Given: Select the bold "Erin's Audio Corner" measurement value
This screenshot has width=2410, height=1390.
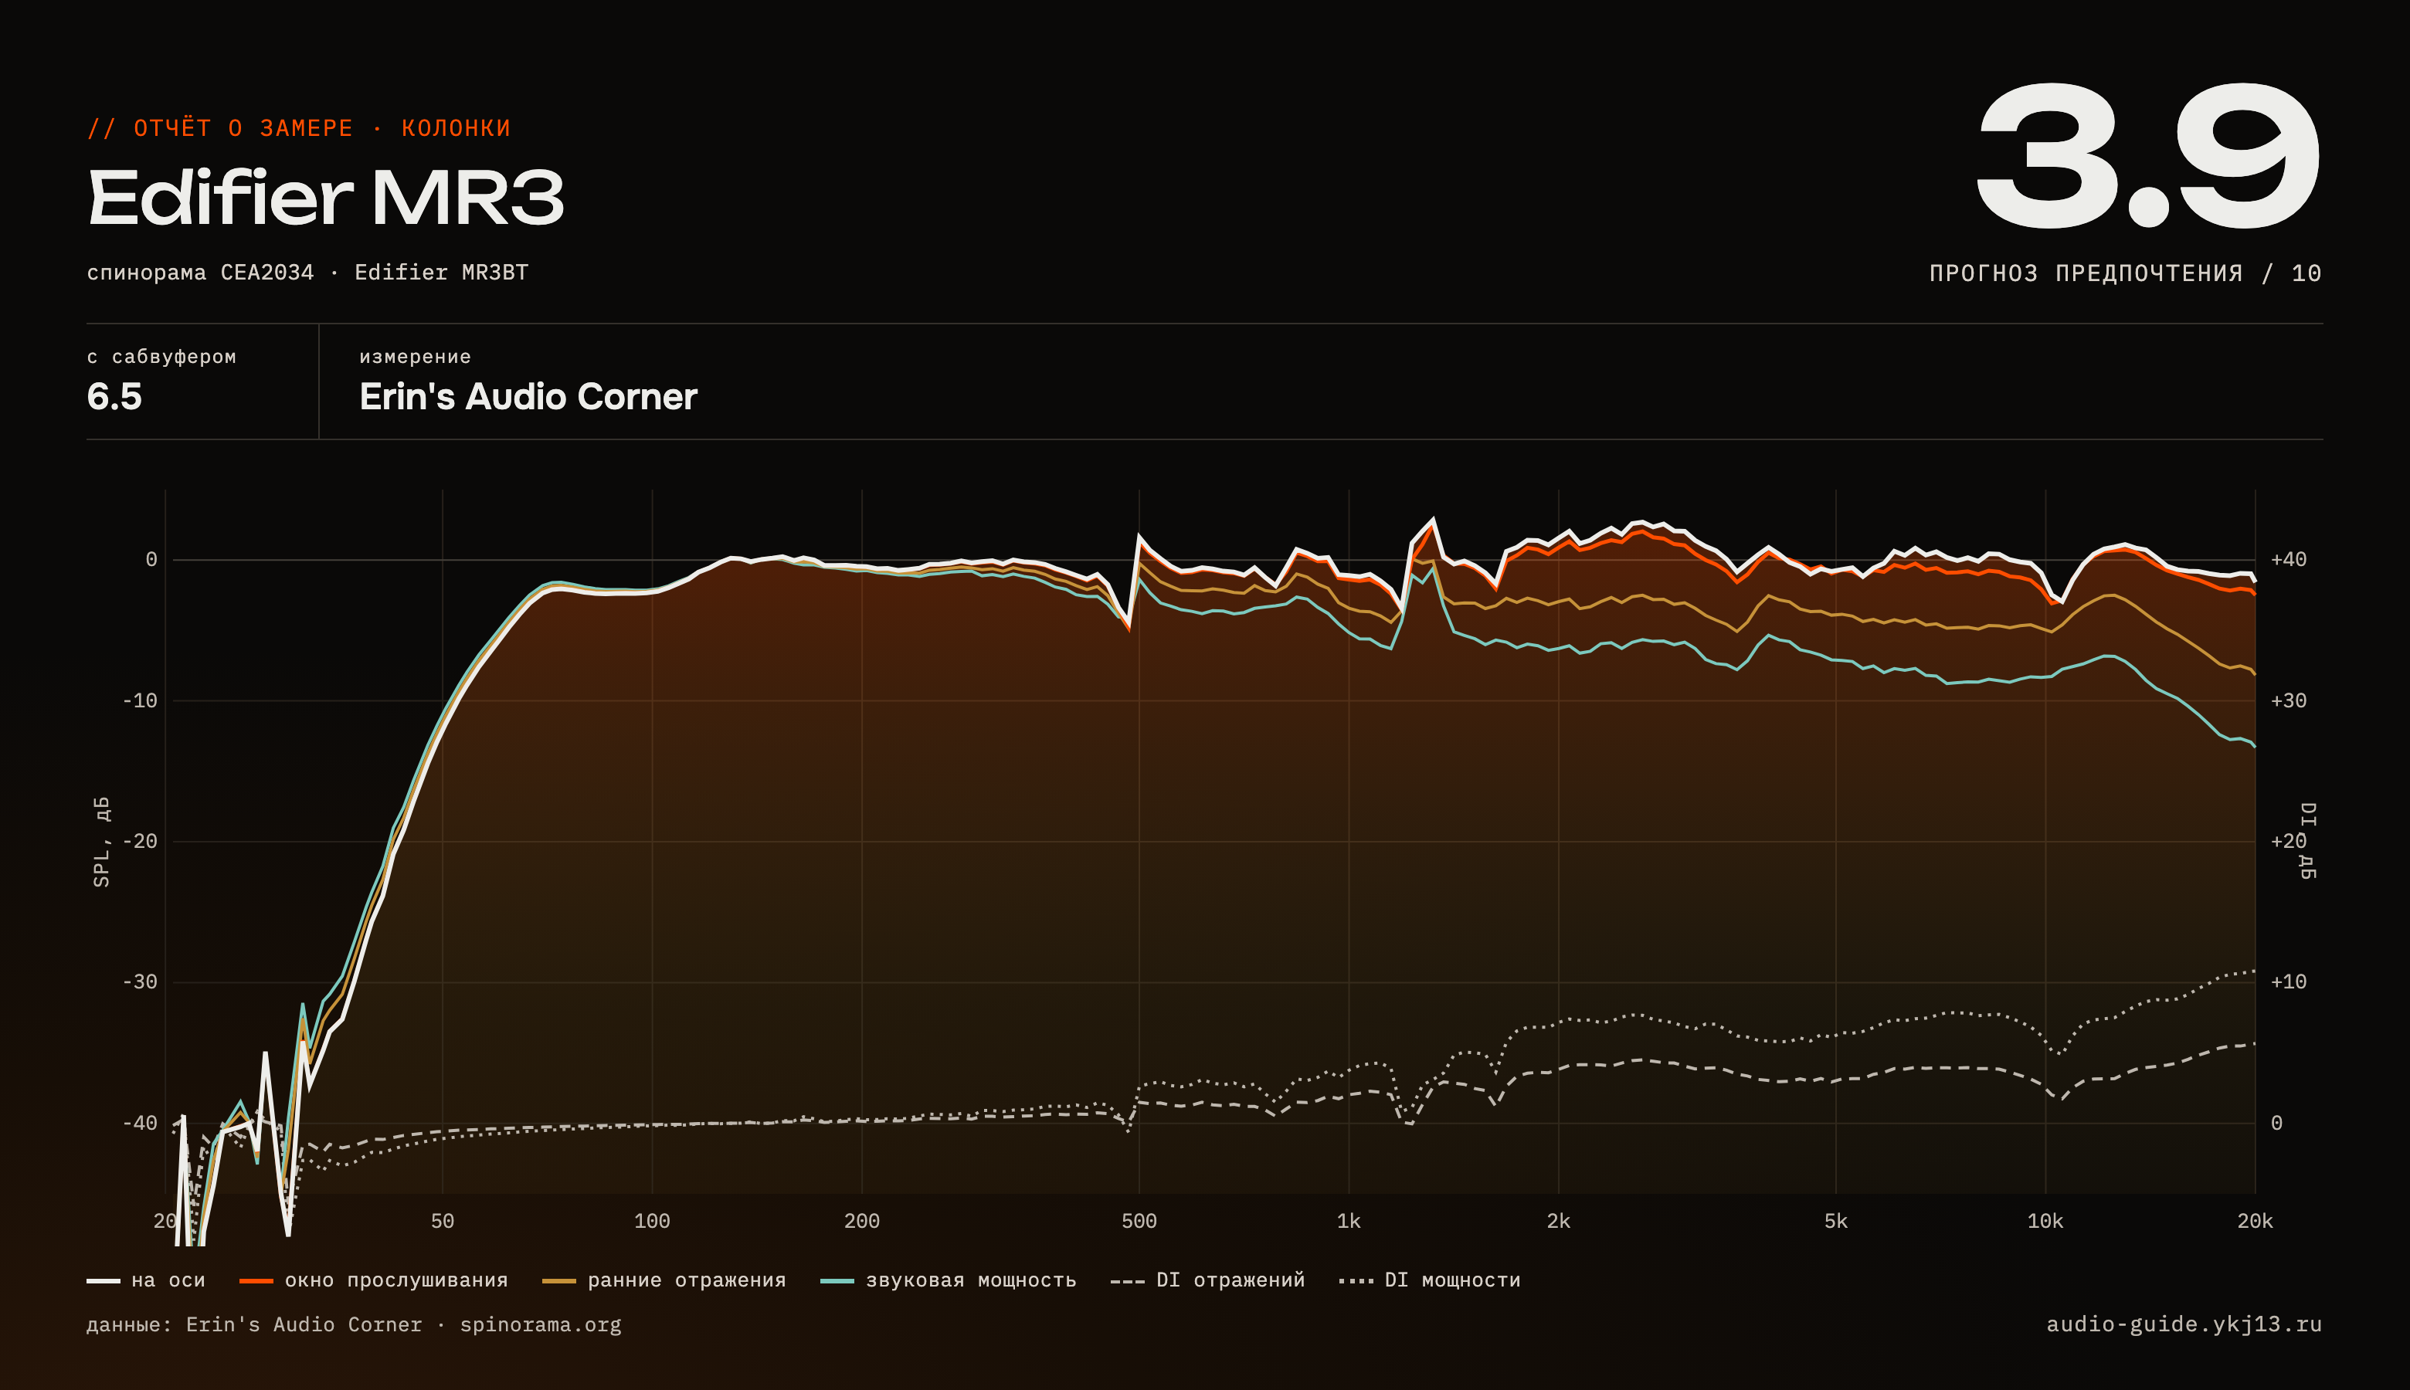Looking at the screenshot, I should (528, 396).
